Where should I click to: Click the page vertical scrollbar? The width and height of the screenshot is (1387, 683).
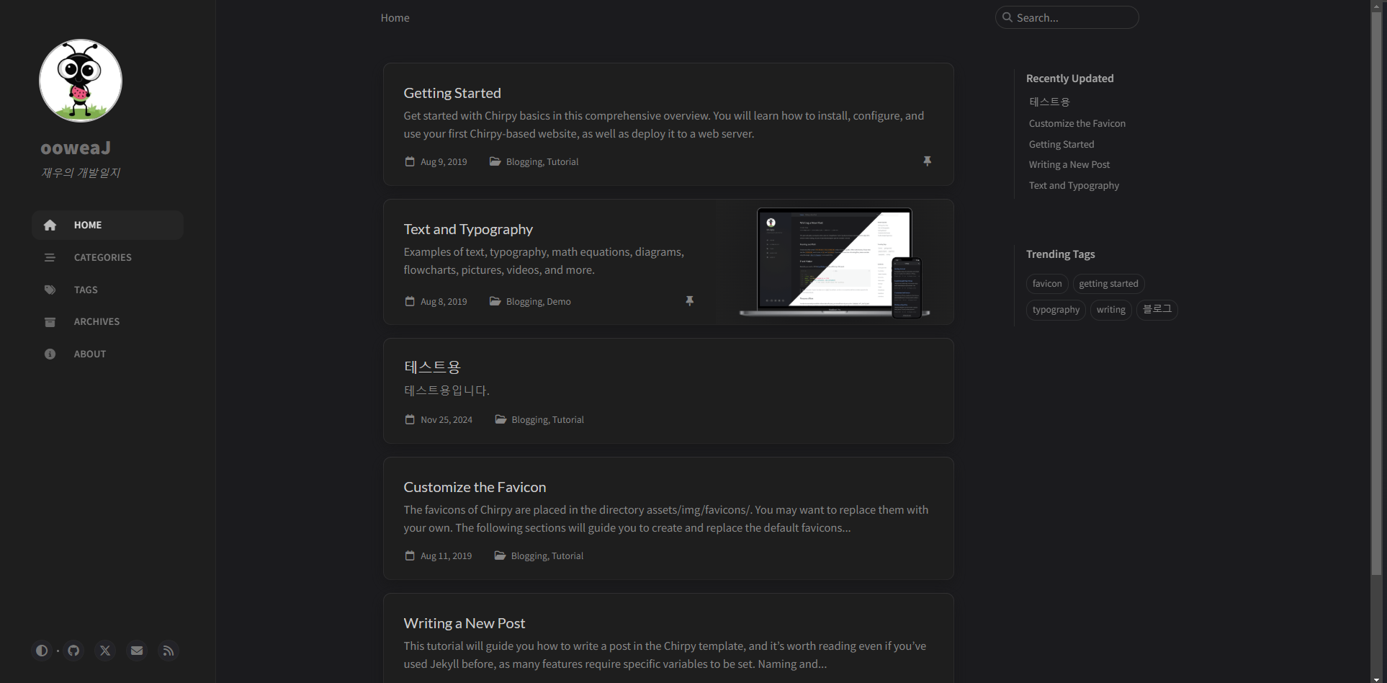point(1378,288)
